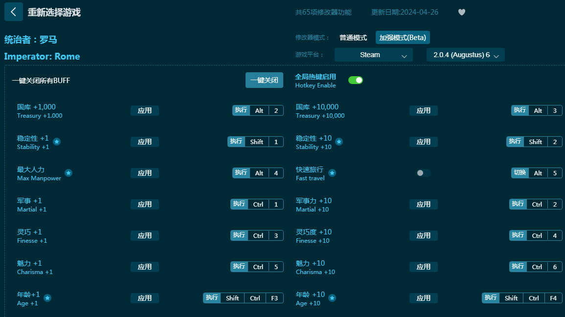
Task: Click the Ctrl 6 hotkey for Charisma +10
Action: pyautogui.click(x=536, y=267)
